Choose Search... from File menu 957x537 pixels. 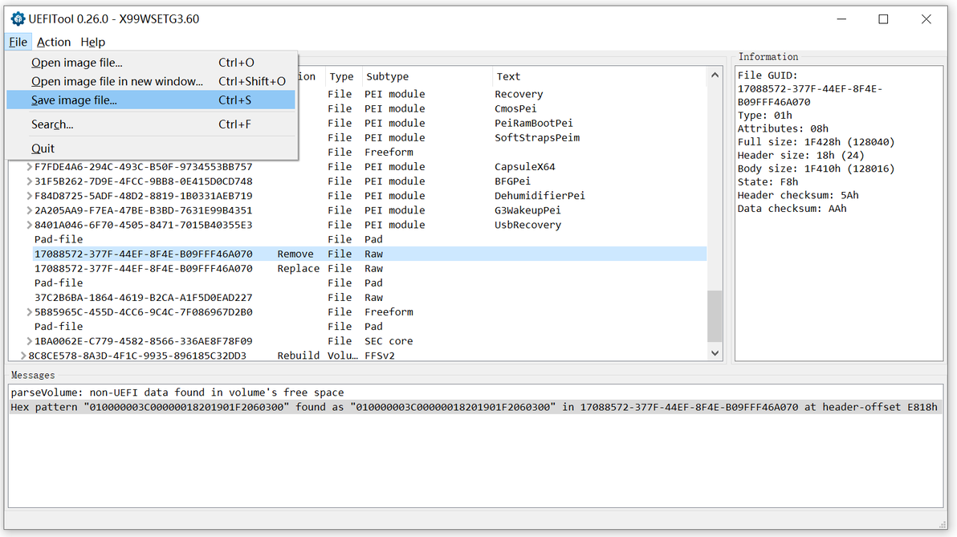[x=151, y=124]
